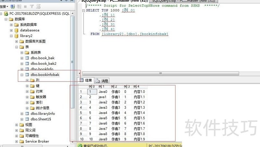The width and height of the screenshot is (260, 147).
Task: Click the query editor scroll-left arrow
Action: click(79, 73)
